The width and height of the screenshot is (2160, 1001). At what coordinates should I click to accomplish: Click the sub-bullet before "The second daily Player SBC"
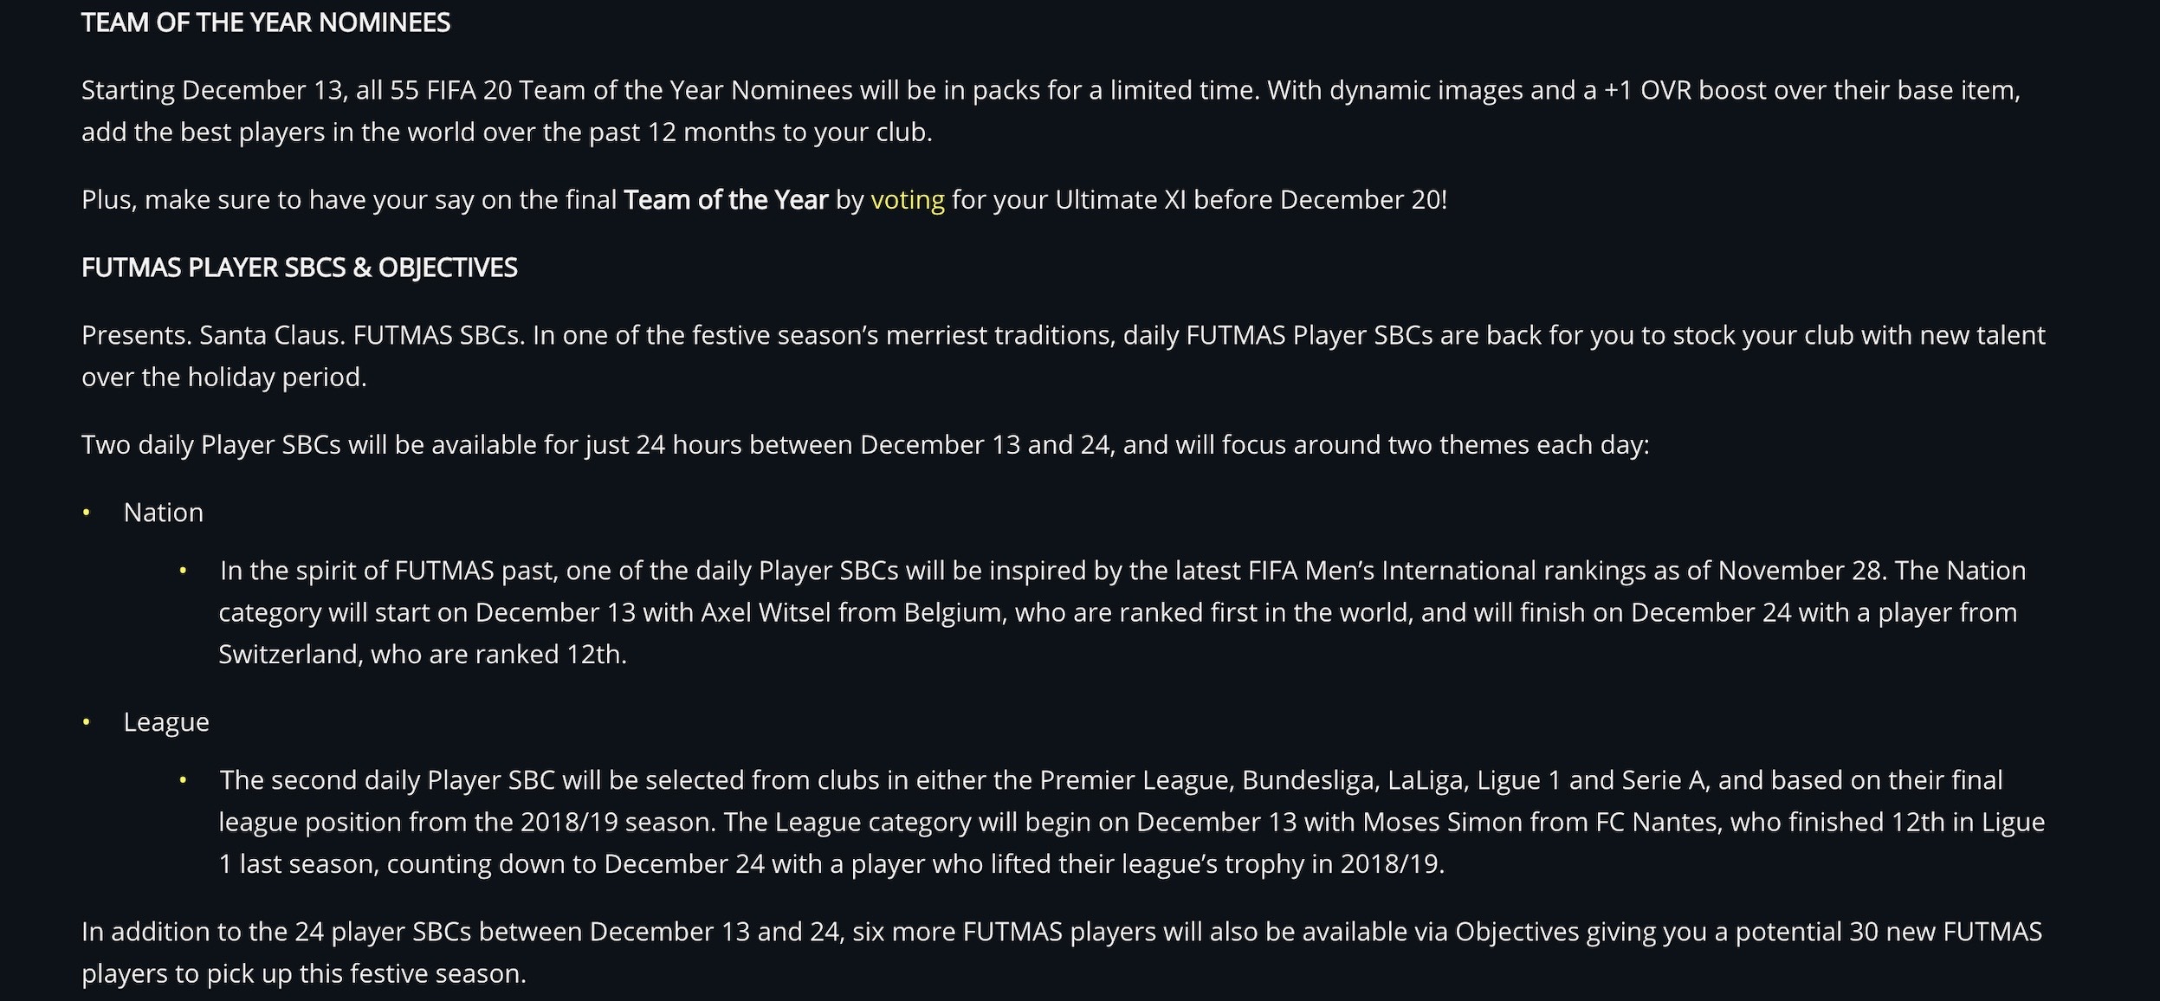pyautogui.click(x=183, y=780)
